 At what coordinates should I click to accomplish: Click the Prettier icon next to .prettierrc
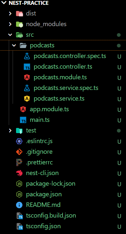coord(19,162)
